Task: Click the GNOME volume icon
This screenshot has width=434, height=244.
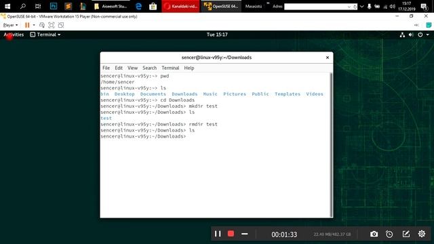Action: [x=411, y=35]
